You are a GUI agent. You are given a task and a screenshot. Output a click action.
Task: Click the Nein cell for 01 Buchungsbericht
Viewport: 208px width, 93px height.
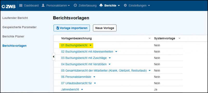tap(157, 45)
